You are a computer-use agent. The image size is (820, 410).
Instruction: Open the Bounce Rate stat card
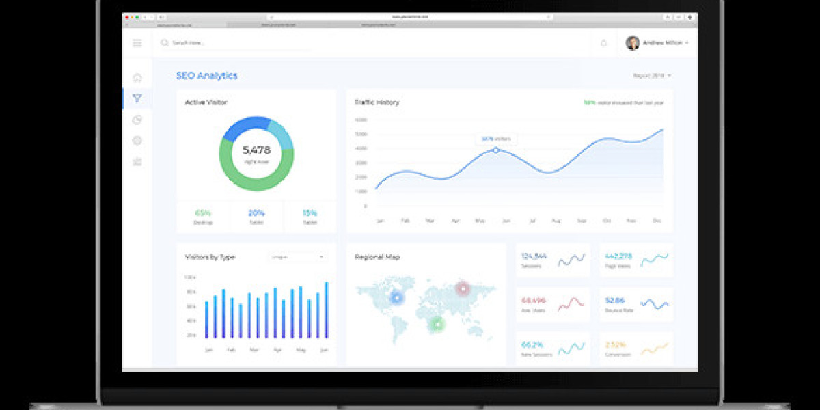[636, 304]
